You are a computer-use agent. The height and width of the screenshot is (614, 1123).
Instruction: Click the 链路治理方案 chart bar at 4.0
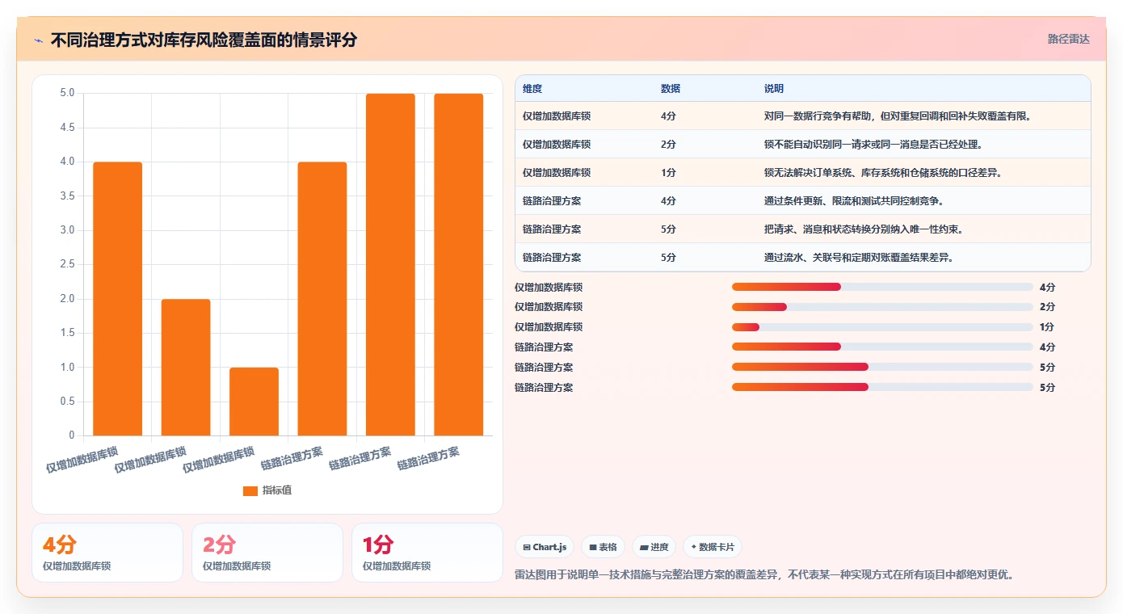click(x=322, y=299)
